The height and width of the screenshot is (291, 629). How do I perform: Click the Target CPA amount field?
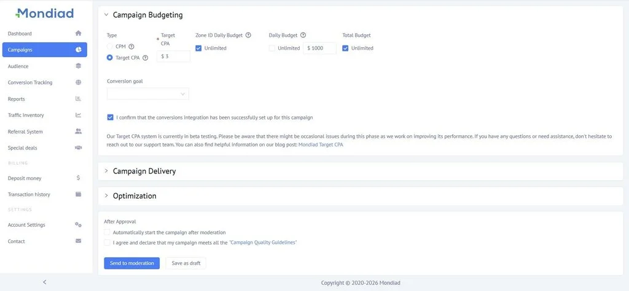(x=173, y=56)
